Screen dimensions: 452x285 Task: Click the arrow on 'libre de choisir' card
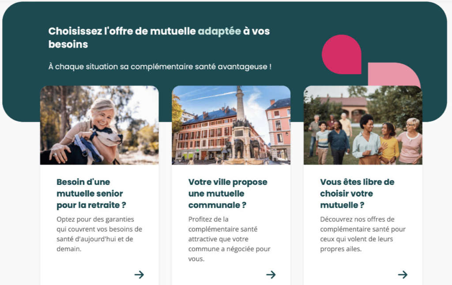(x=403, y=274)
